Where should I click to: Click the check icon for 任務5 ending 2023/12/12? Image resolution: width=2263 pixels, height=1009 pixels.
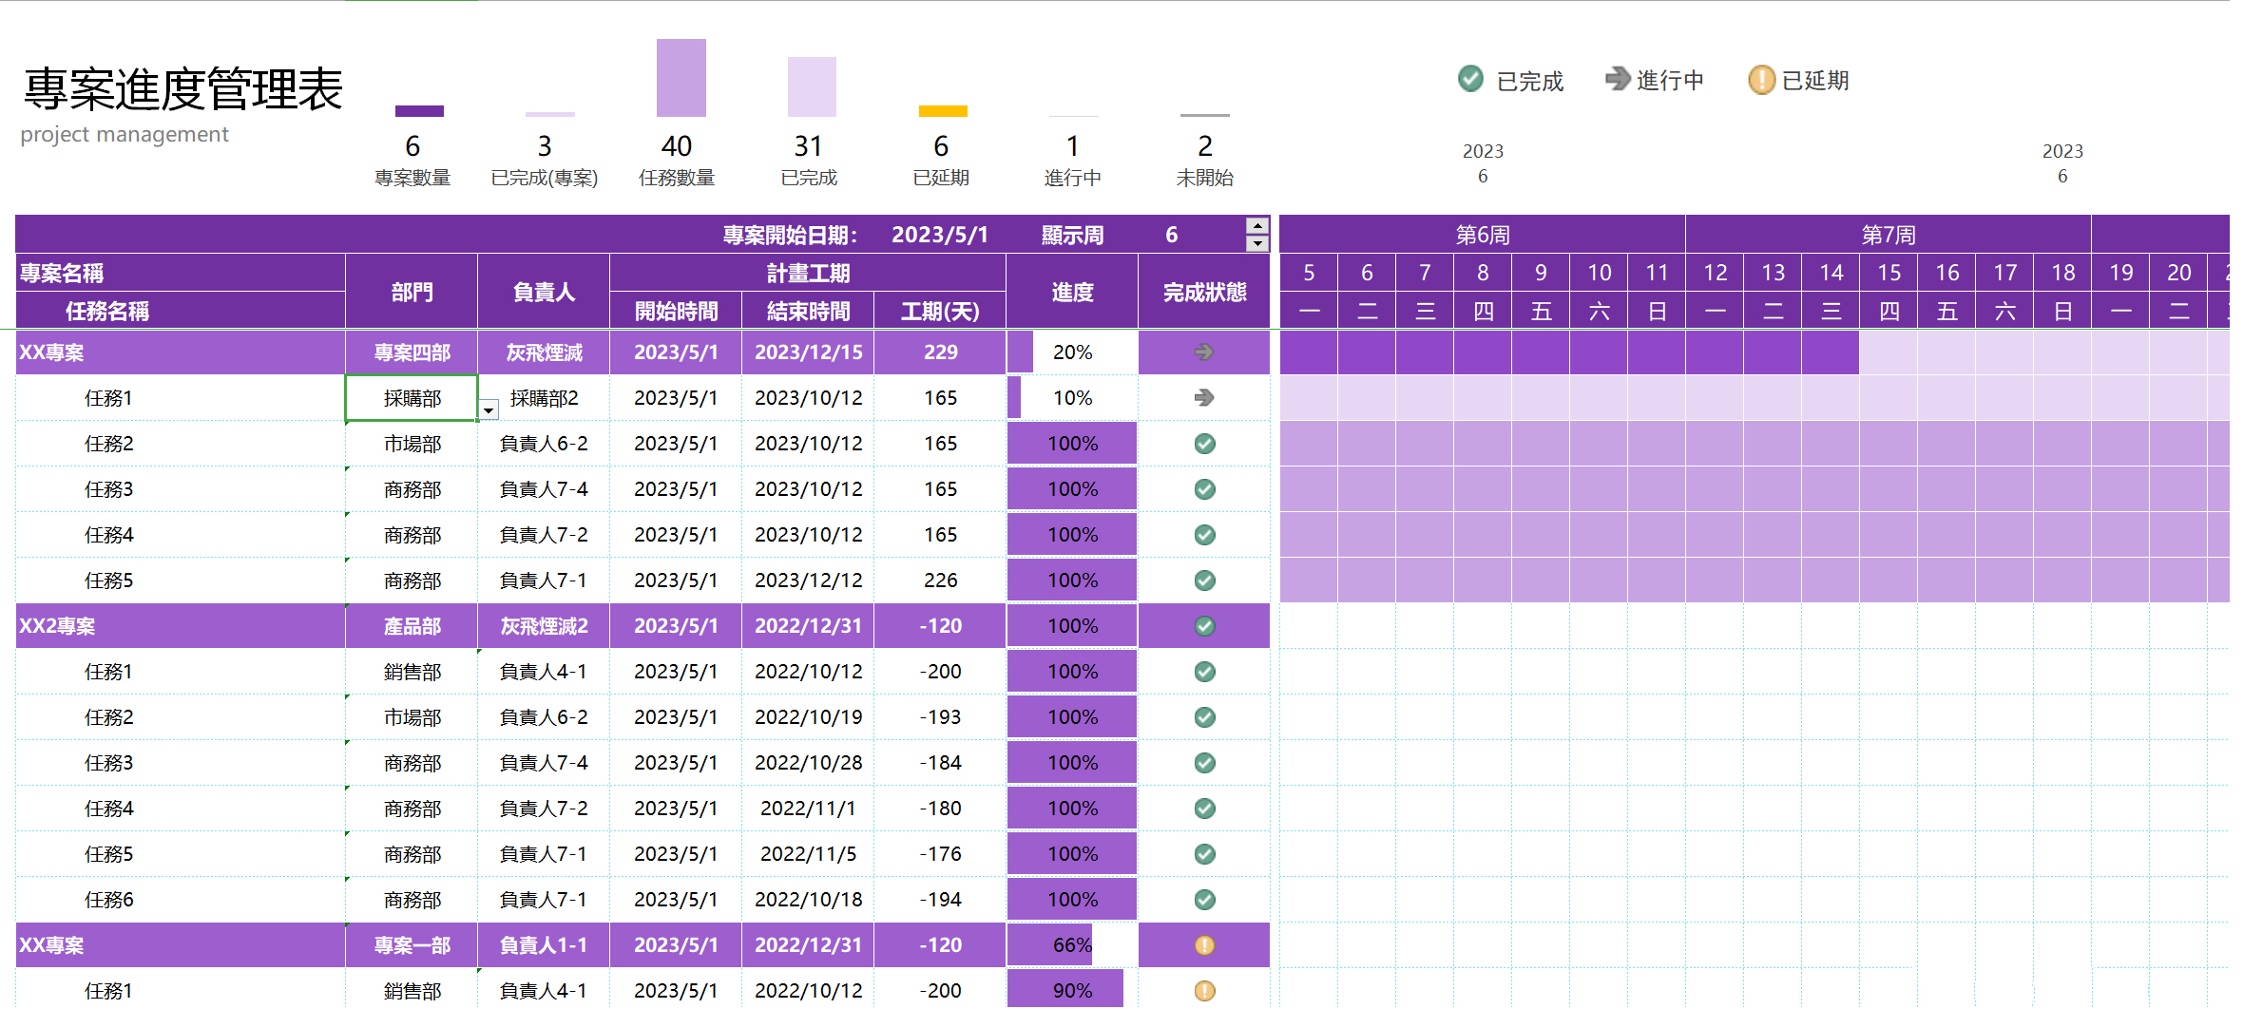point(1204,581)
